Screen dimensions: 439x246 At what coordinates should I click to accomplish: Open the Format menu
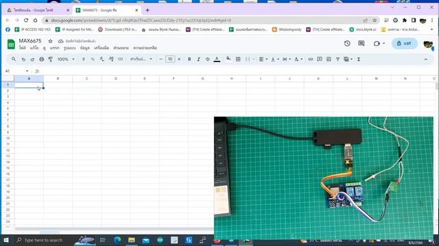[x=69, y=48]
